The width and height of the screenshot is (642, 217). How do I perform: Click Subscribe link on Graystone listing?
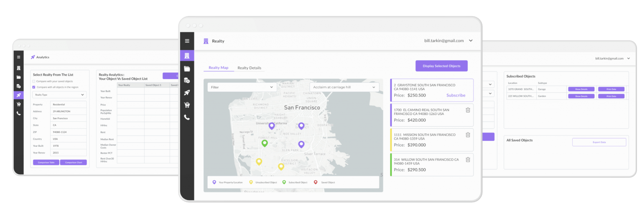coord(456,95)
